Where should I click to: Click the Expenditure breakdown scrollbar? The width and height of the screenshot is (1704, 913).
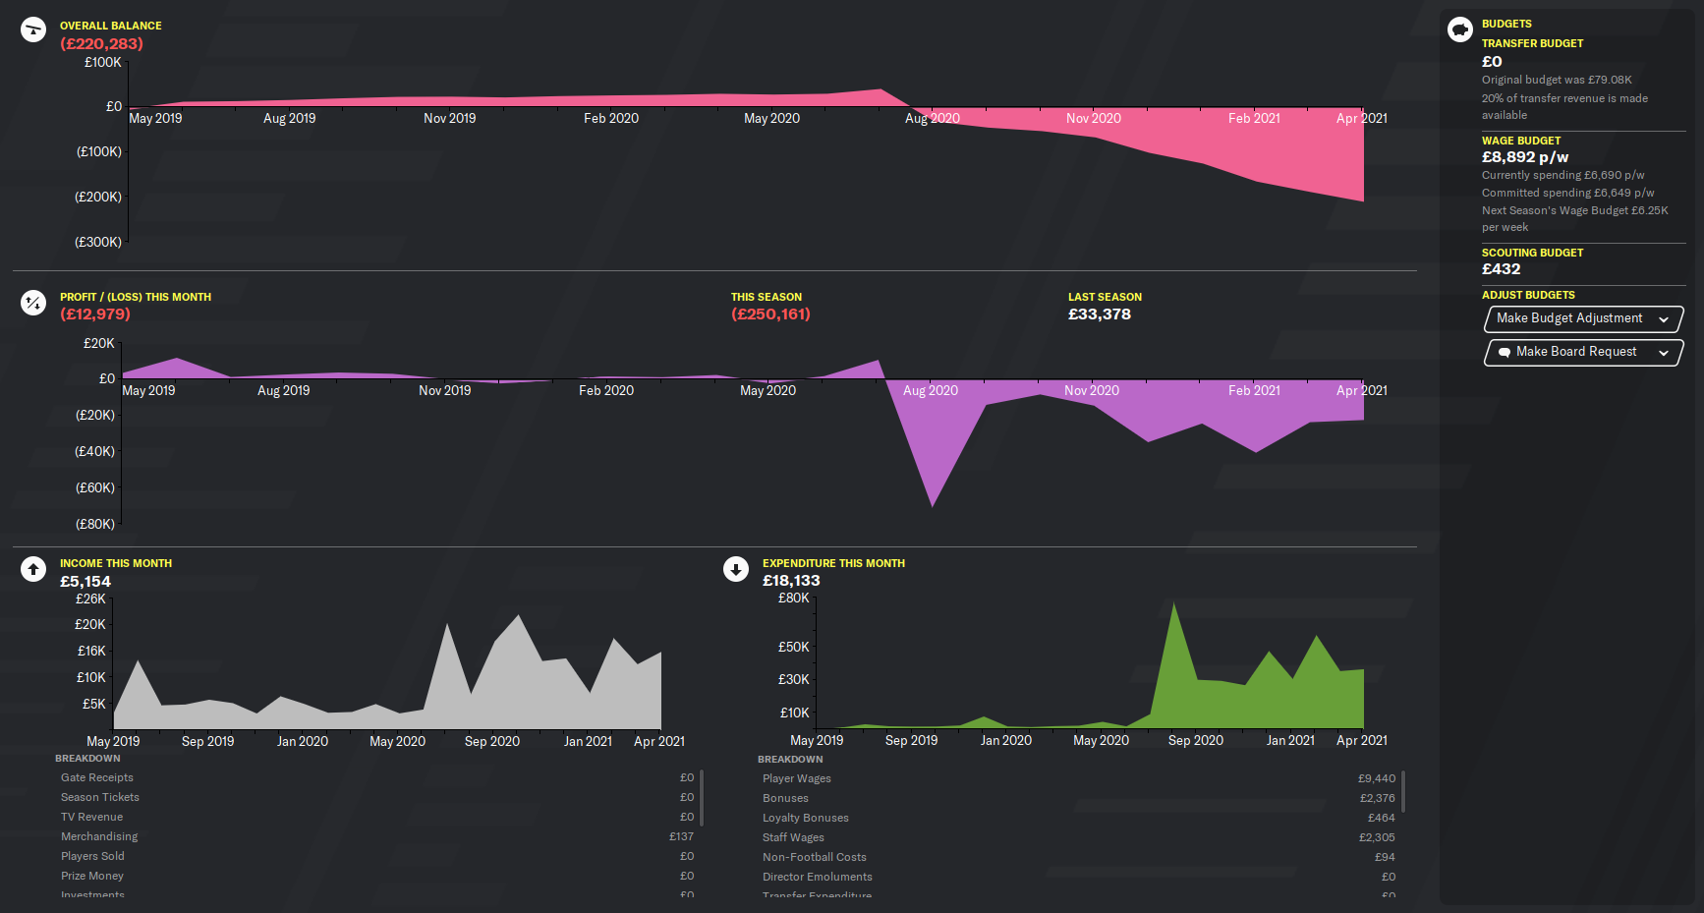click(x=1403, y=791)
